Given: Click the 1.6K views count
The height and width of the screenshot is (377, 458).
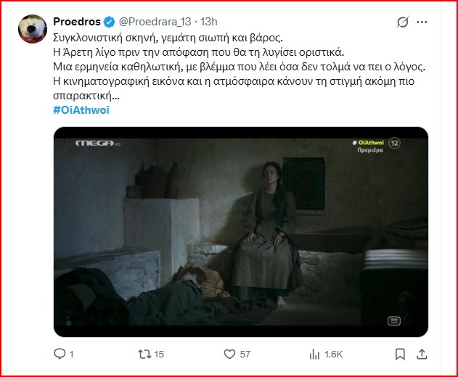Looking at the screenshot, I should [335, 354].
